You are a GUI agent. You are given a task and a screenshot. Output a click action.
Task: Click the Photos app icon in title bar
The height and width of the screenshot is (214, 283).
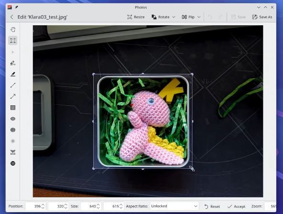point(10,7)
